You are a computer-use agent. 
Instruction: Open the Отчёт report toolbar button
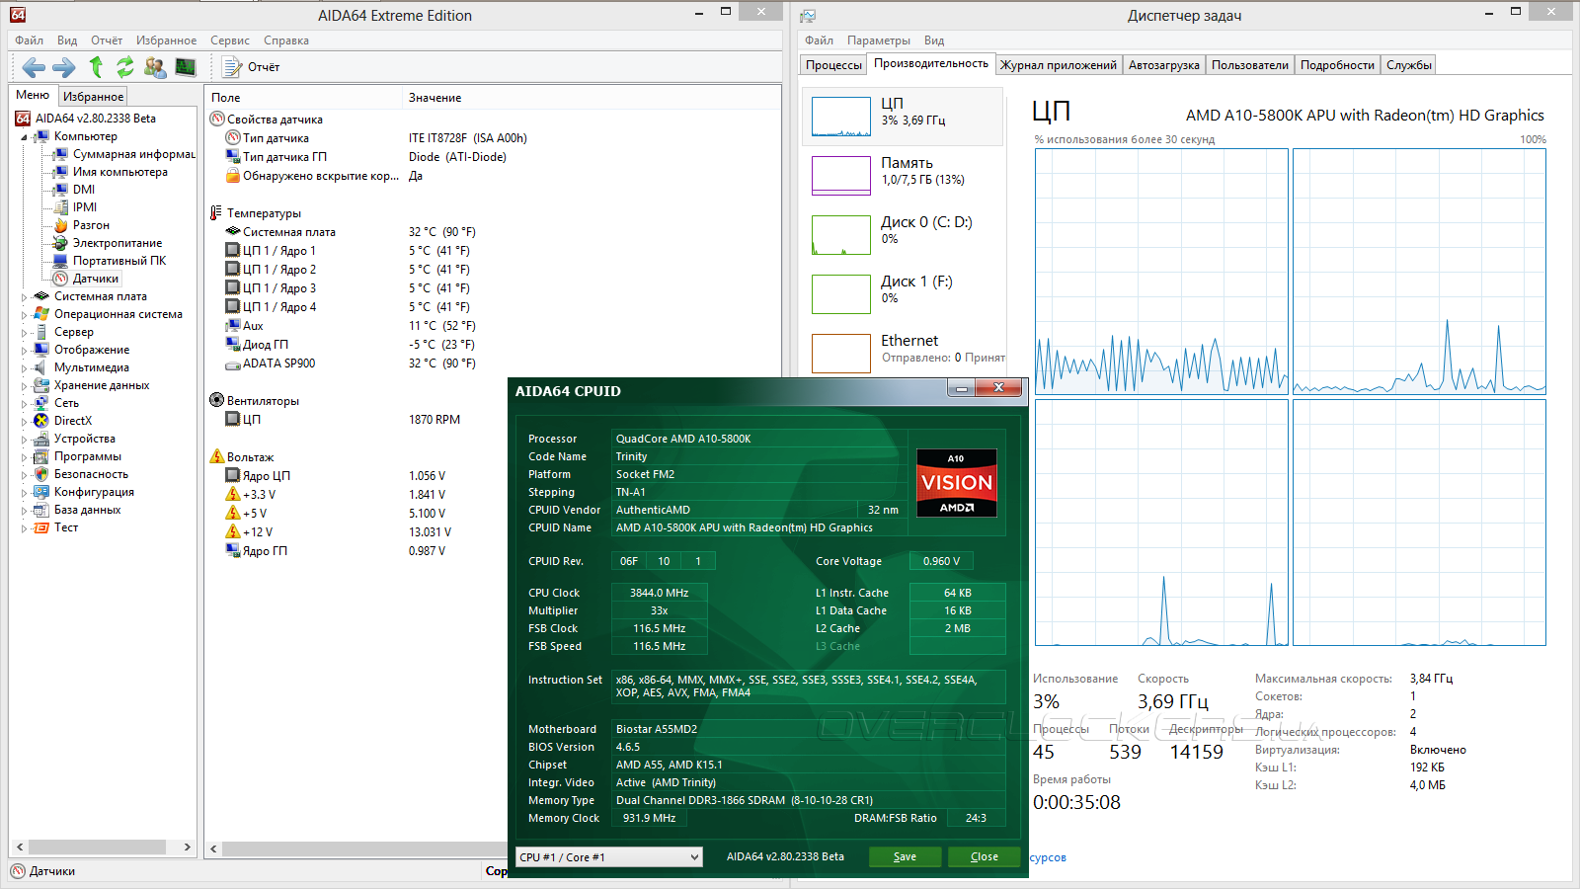252,67
